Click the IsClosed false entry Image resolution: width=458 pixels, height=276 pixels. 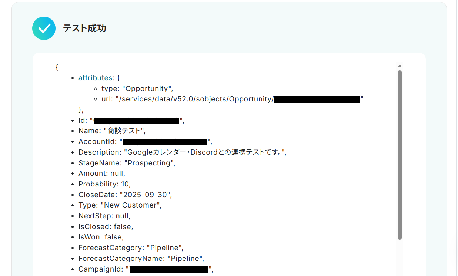106,226
